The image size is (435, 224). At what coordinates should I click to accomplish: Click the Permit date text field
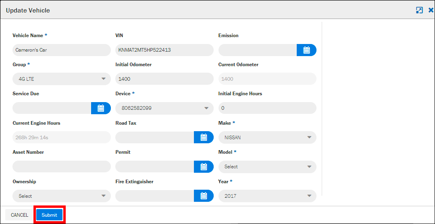click(154, 167)
